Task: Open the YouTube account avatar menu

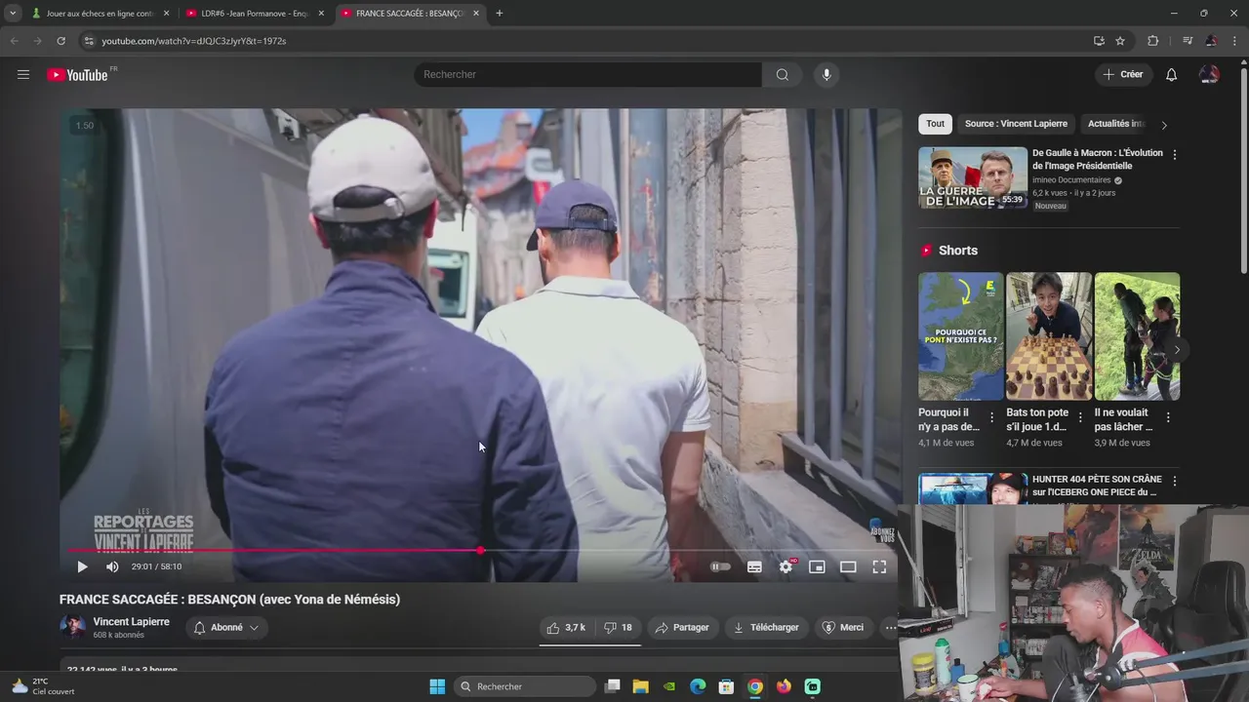Action: (1209, 75)
